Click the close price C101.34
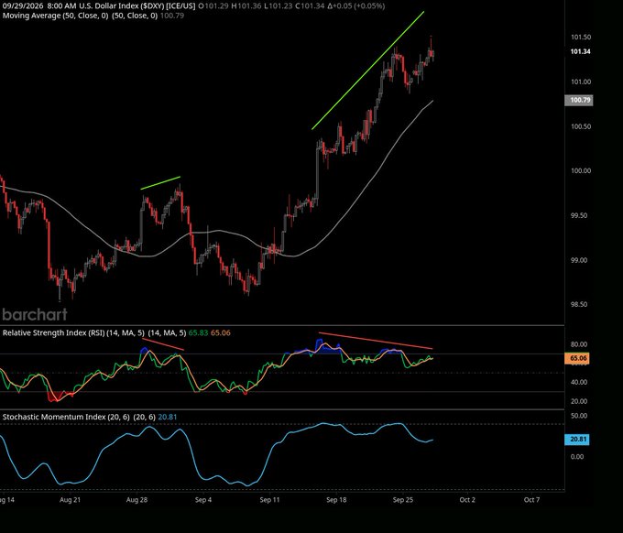Viewport: 623px width, 533px height. [x=310, y=6]
